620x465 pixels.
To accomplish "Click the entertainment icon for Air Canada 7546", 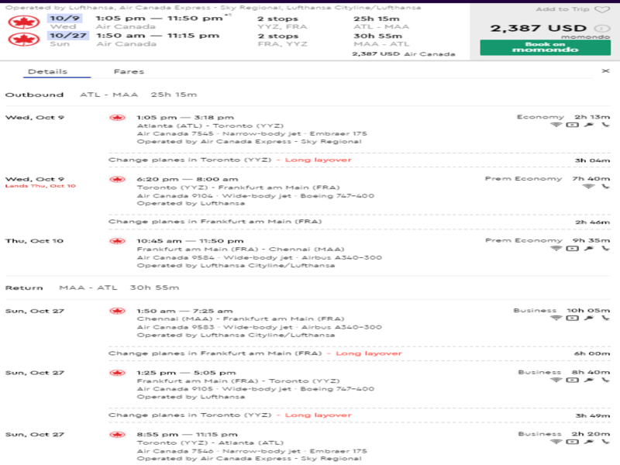I will pyautogui.click(x=572, y=442).
